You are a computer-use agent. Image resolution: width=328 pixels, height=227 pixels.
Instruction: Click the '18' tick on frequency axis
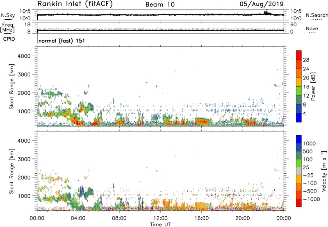coord(27,25)
